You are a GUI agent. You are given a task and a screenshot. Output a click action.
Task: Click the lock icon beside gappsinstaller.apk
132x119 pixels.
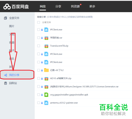click(42, 95)
